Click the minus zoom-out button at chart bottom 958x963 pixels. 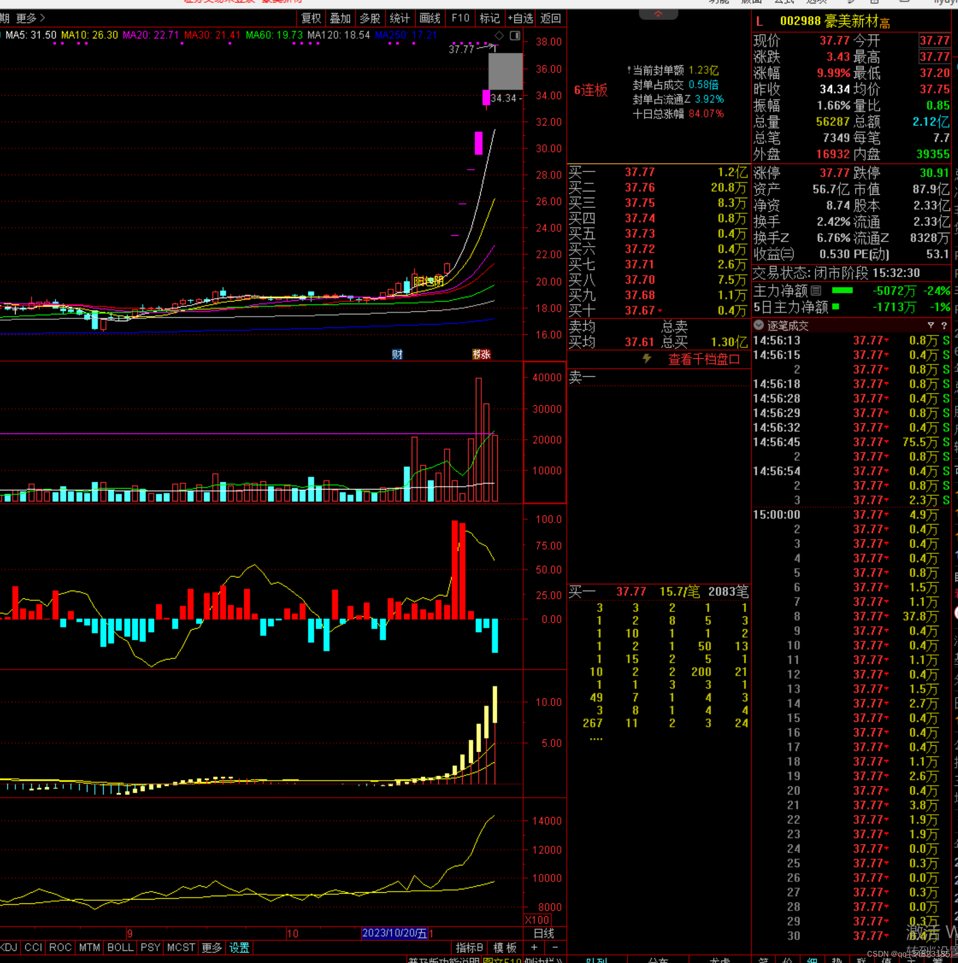point(555,947)
